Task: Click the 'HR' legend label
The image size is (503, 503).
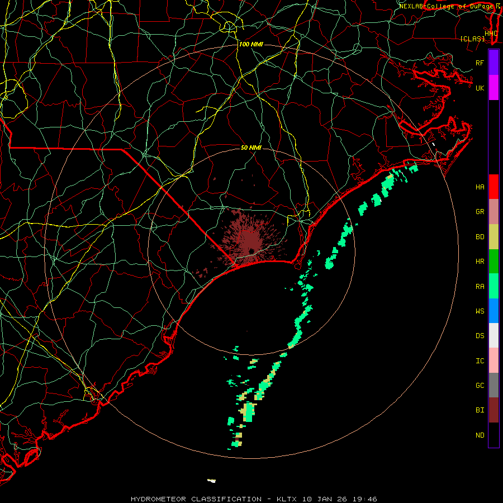Action: pos(480,262)
